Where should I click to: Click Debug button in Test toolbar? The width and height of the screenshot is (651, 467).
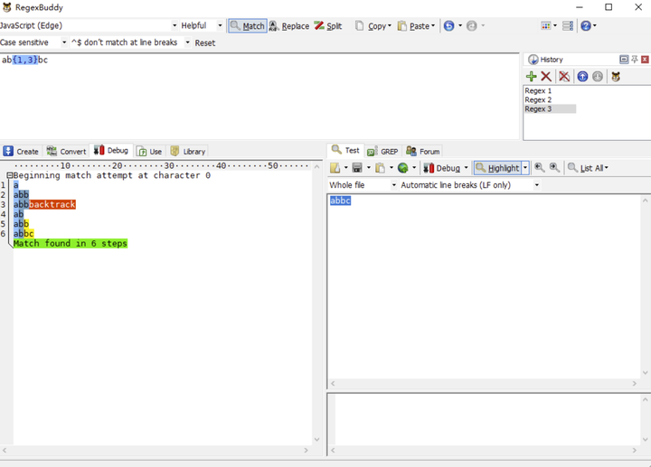[442, 167]
